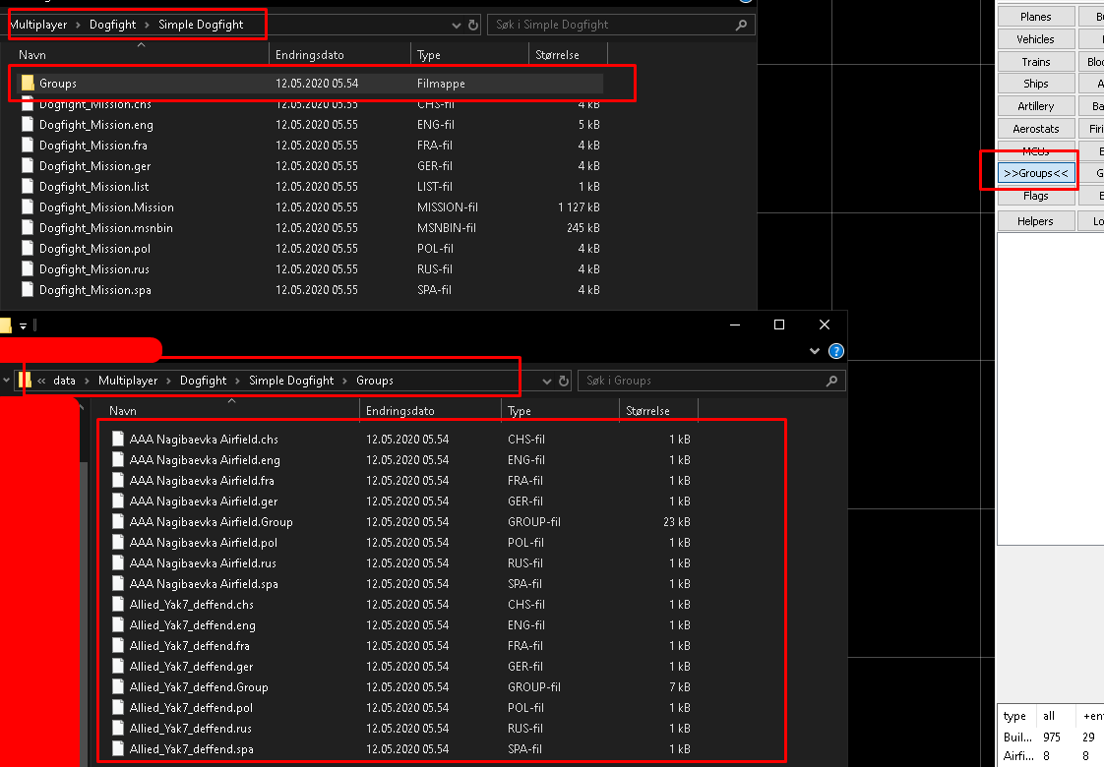
Task: Open the Groups folder
Action: pyautogui.click(x=57, y=84)
